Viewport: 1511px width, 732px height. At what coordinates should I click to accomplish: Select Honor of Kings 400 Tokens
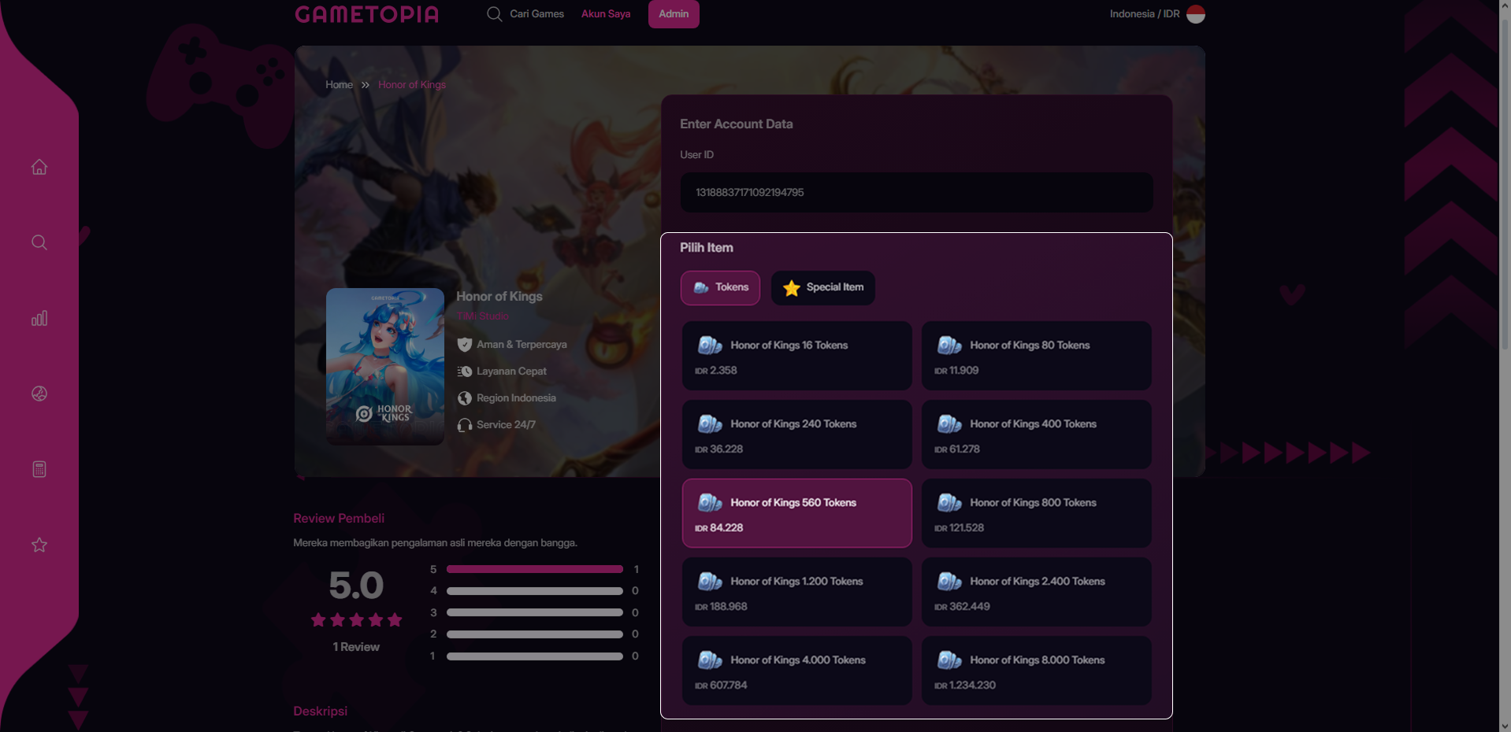tap(1036, 434)
